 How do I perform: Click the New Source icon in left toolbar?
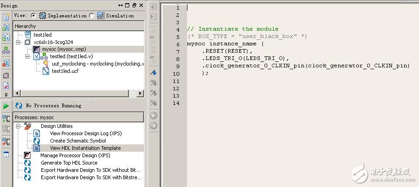pos(6,17)
